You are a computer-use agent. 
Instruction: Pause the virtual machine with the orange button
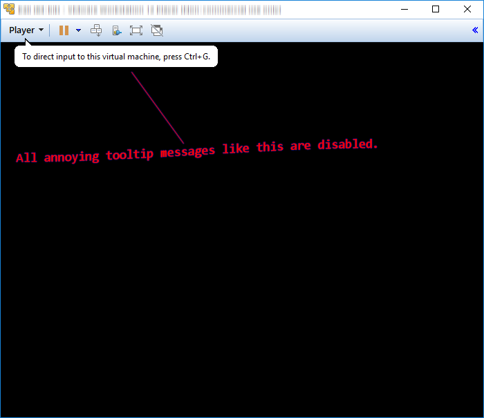[x=64, y=30]
